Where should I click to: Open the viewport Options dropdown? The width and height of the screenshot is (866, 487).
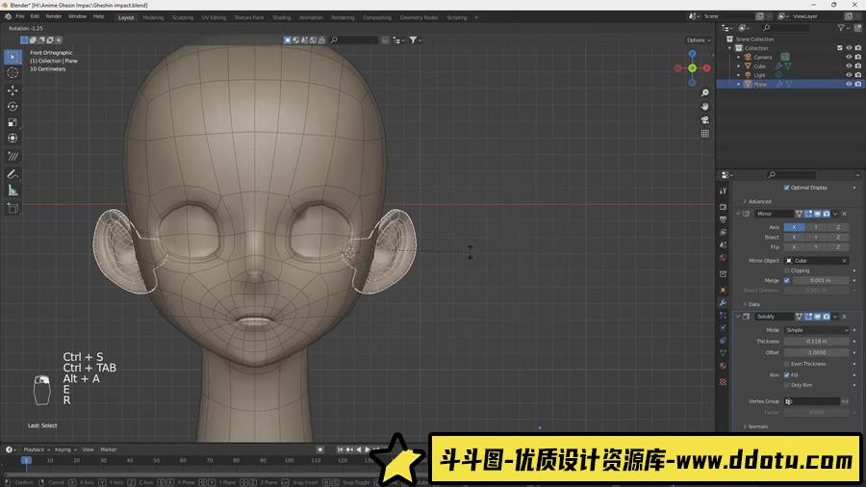point(699,40)
